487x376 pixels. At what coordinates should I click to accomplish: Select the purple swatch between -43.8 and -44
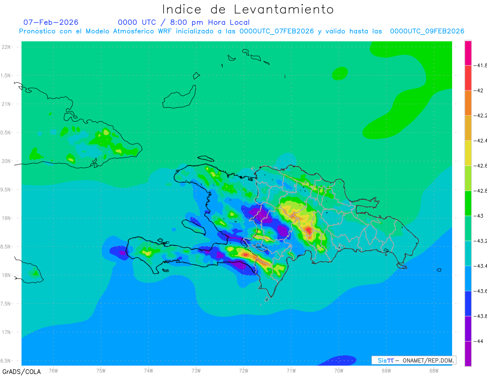(468, 329)
